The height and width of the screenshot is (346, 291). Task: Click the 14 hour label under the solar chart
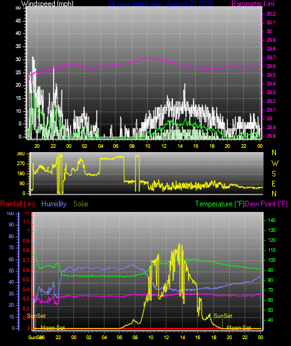pyautogui.click(x=182, y=337)
